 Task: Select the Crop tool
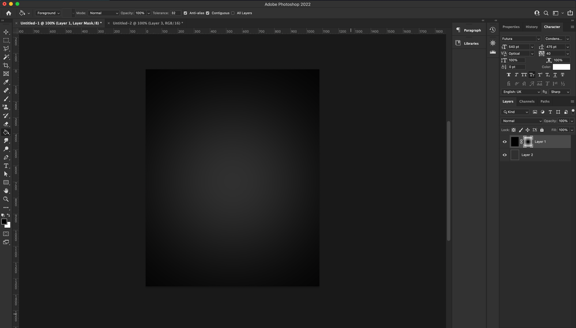pos(6,65)
